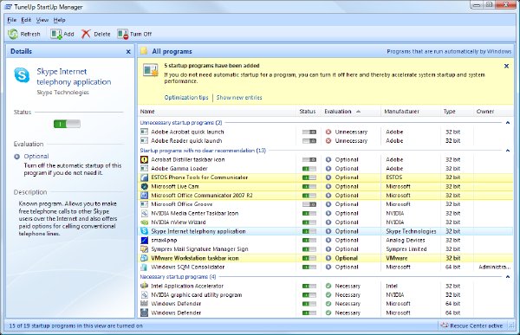The width and height of the screenshot is (520, 335).
Task: Click the Turn Off toolbar icon
Action: coord(123,34)
